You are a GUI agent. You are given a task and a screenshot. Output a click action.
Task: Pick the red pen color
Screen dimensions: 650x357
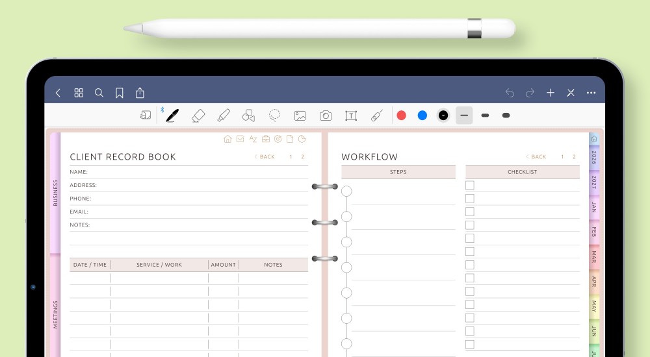coord(402,116)
